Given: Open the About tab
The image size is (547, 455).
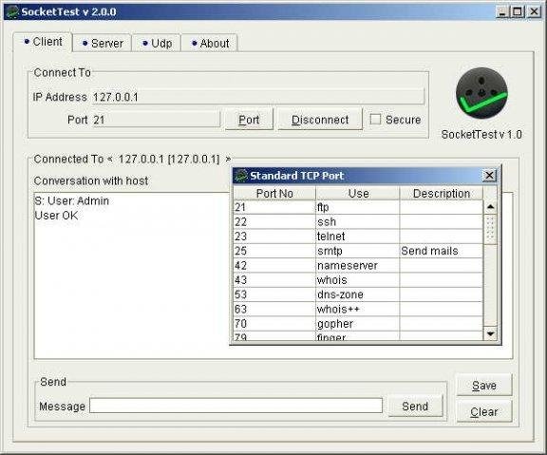Looking at the screenshot, I should (210, 44).
